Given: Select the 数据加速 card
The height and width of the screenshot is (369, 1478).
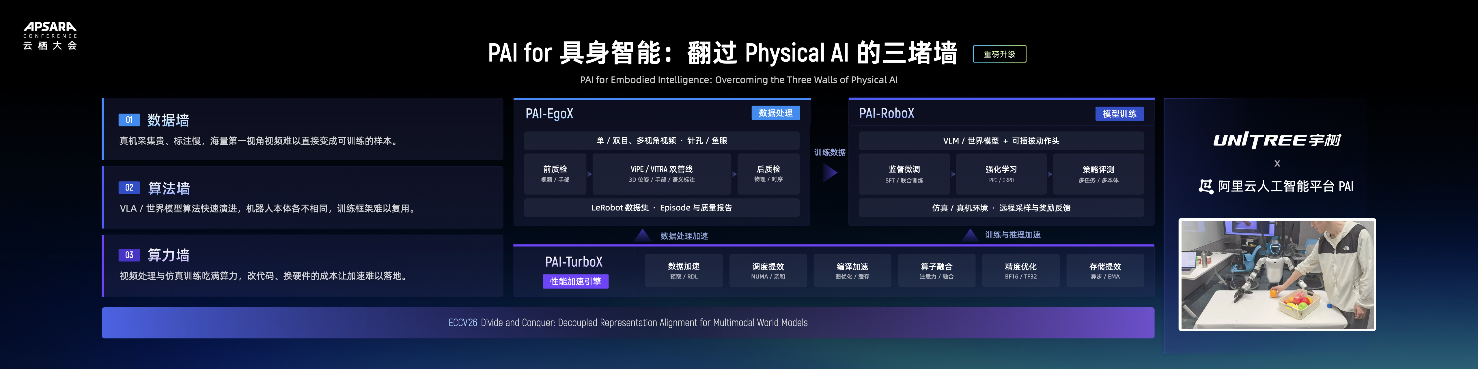Looking at the screenshot, I should click(684, 270).
